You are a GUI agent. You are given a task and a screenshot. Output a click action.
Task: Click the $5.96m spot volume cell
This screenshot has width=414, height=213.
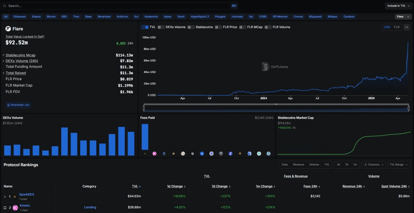[x=404, y=196]
